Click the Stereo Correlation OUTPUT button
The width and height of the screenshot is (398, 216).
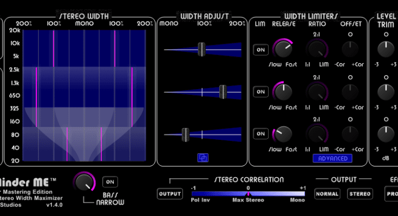(169, 193)
